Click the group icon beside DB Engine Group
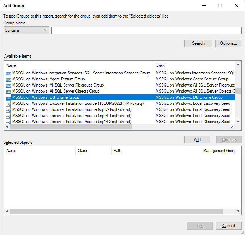Screen dimensions: 245x235 (9, 98)
